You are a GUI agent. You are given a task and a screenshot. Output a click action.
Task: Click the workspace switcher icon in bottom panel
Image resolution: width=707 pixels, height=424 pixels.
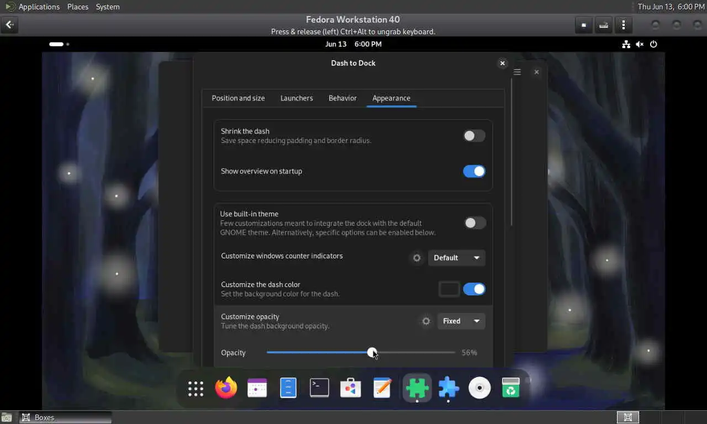[627, 417]
